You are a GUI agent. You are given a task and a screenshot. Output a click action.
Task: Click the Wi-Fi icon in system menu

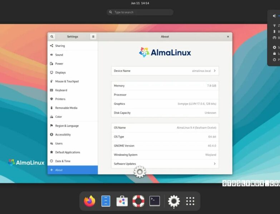tap(275, 26)
